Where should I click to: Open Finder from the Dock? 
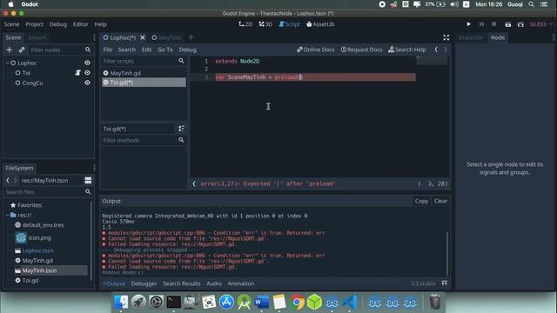tap(121, 303)
